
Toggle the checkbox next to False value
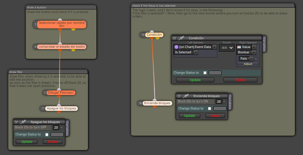coord(256,59)
